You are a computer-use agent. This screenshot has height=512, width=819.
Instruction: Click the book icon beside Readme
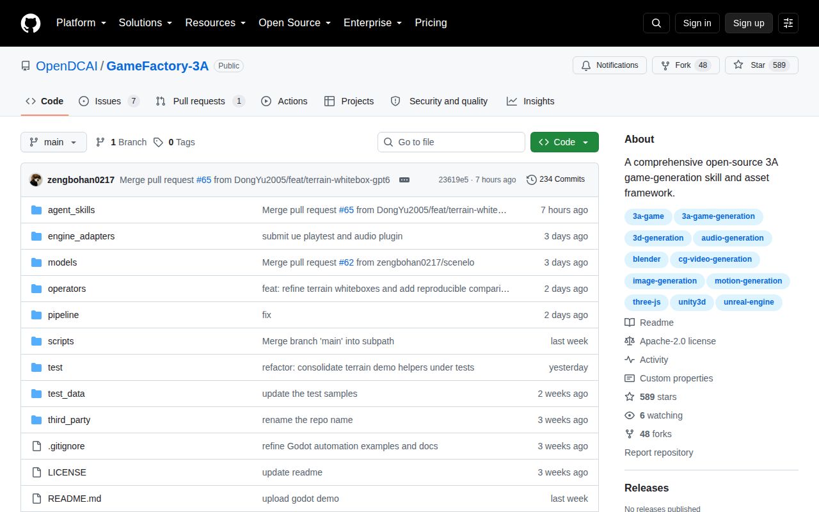click(x=630, y=323)
